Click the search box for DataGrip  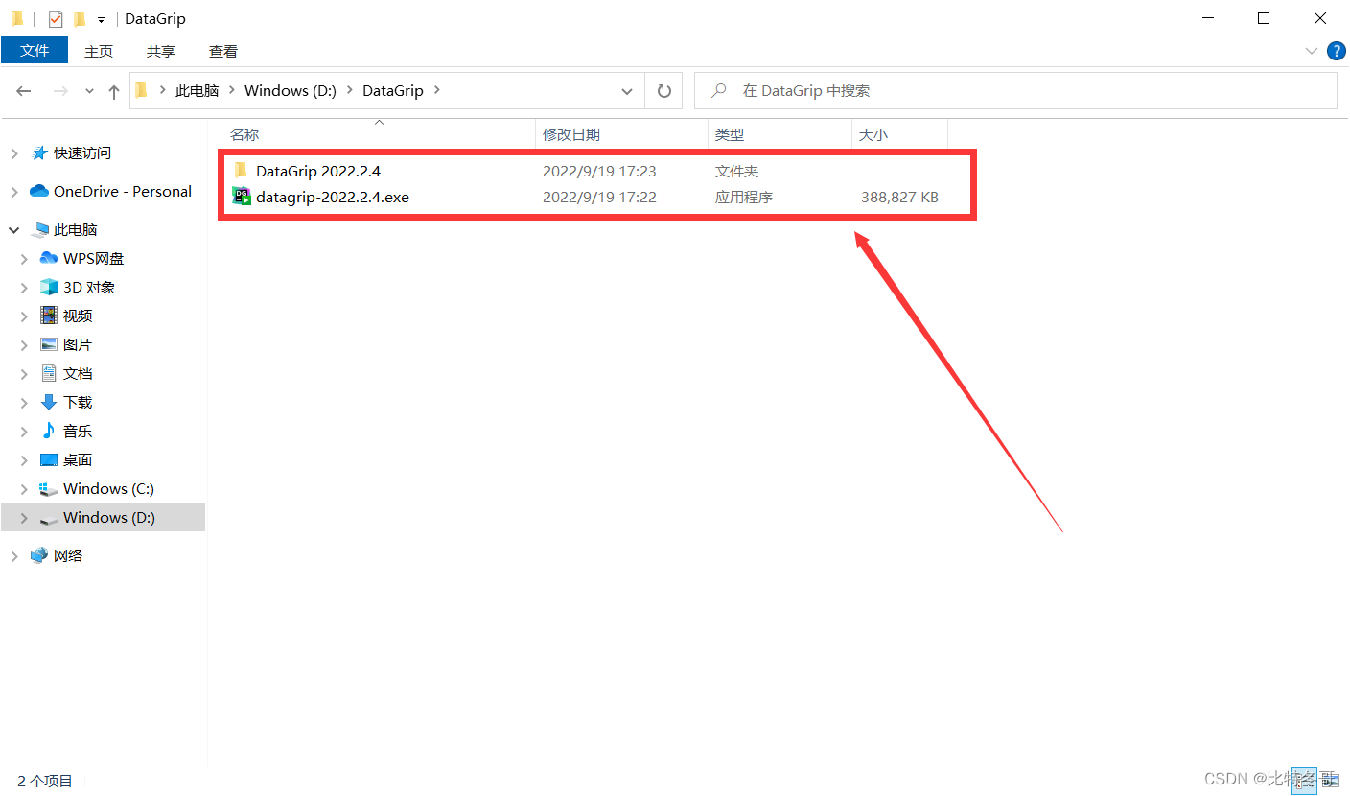coord(1015,91)
